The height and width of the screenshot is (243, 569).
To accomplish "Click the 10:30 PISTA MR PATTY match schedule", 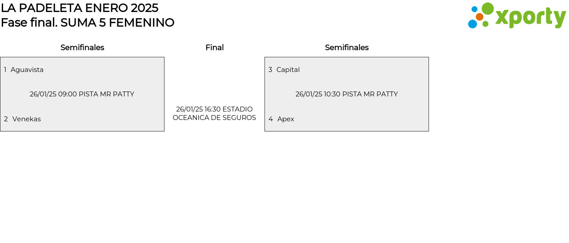I will pos(346,94).
